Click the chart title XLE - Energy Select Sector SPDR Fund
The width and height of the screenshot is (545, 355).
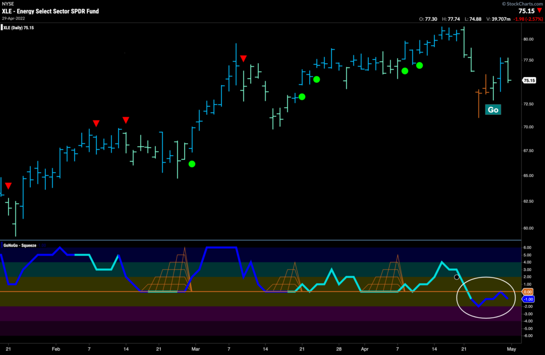click(51, 11)
